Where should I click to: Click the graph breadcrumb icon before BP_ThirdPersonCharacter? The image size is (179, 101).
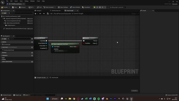(x=48, y=14)
